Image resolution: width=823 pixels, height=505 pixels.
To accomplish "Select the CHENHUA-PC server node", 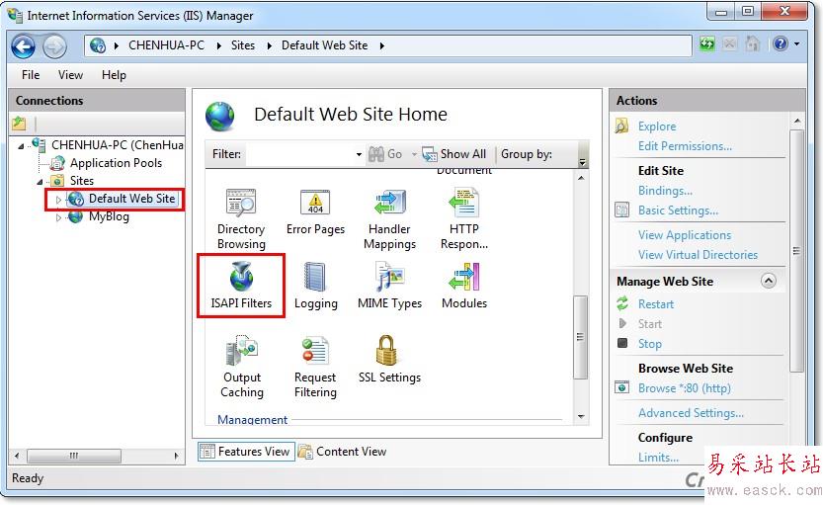I will 117,145.
